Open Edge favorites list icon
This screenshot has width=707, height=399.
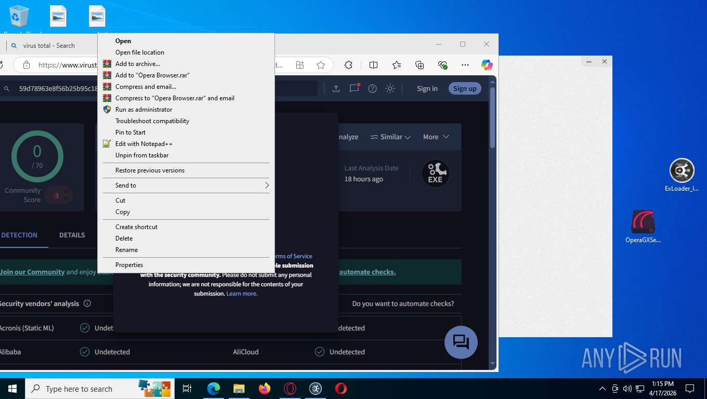coord(397,65)
